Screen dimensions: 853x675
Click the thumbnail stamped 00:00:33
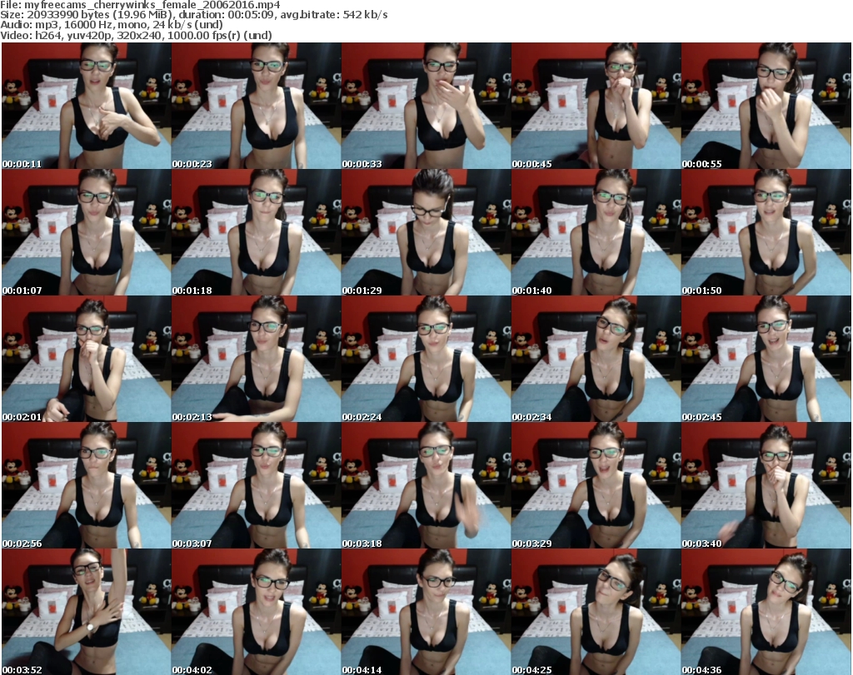point(426,106)
